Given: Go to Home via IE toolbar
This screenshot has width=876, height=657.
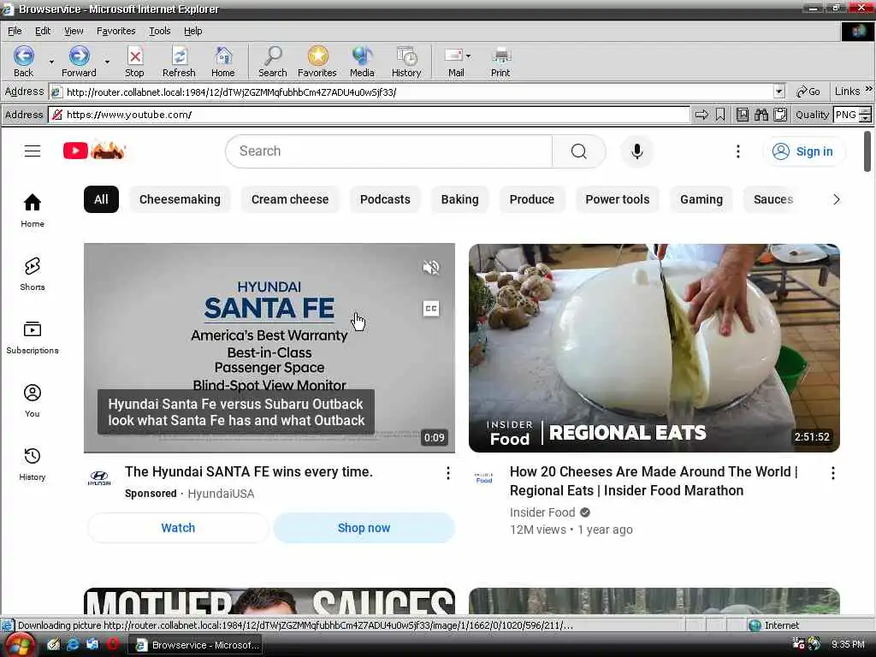Looking at the screenshot, I should pos(223,62).
